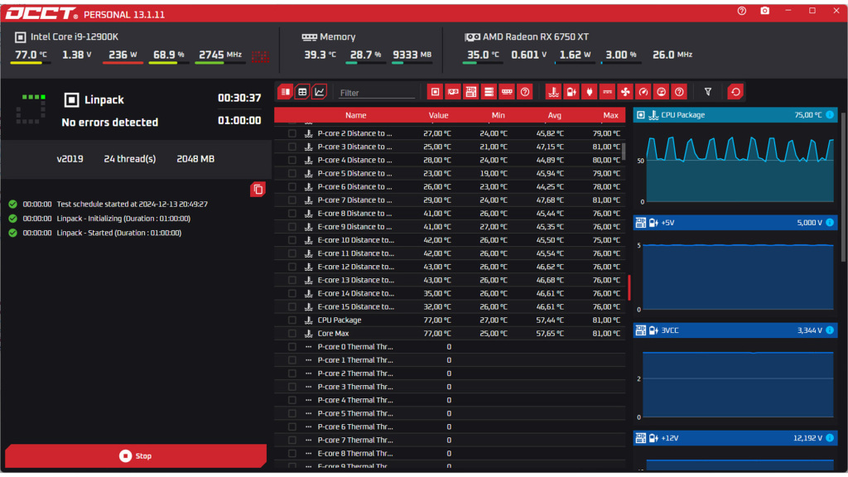Check the CPU Package row checkbox

[291, 320]
